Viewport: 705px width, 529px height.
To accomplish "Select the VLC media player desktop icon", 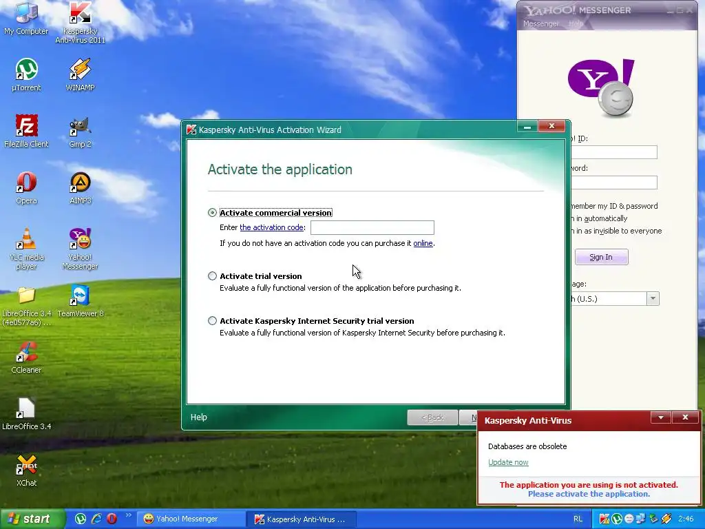I will 26,248.
